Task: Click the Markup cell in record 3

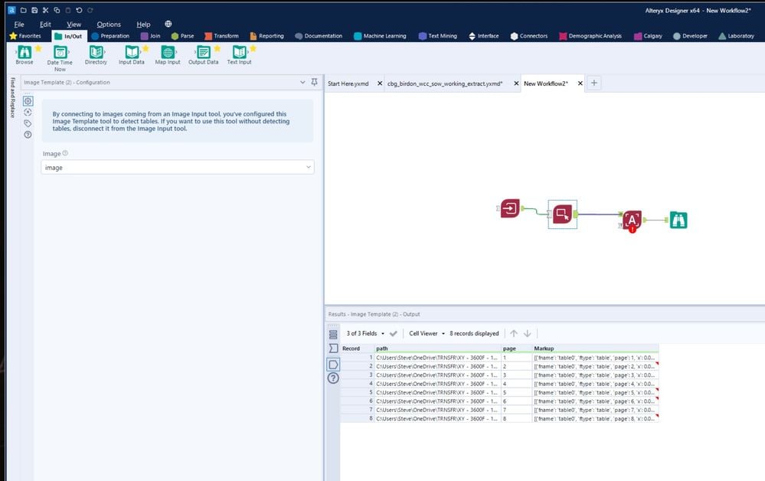Action: 595,375
